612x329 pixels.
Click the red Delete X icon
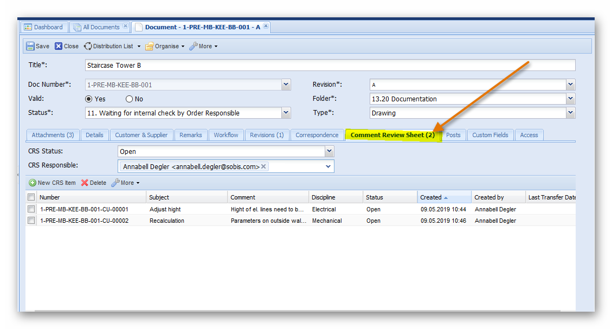[x=85, y=183]
